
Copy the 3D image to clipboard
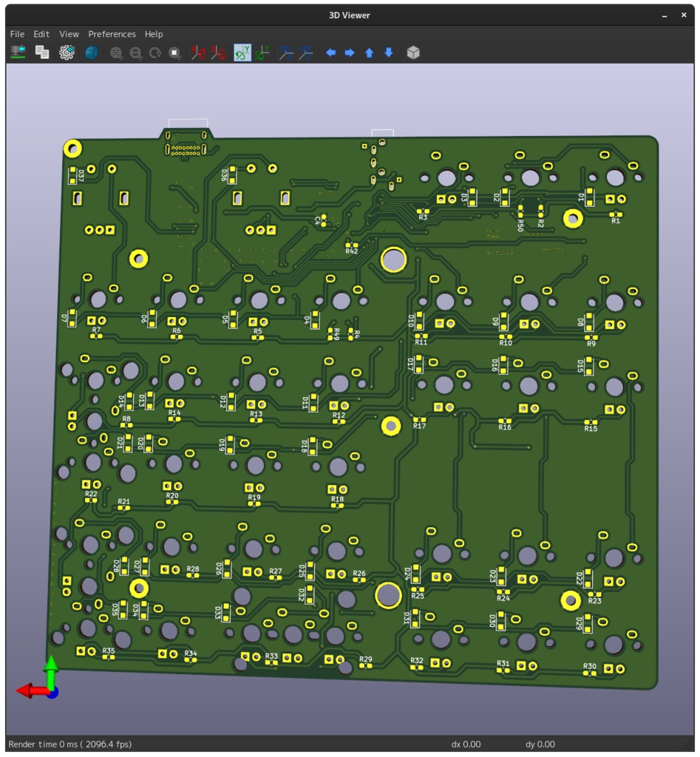[x=42, y=52]
